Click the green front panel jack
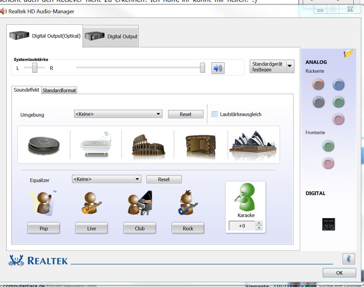The height and width of the screenshot is (287, 364). point(328,146)
